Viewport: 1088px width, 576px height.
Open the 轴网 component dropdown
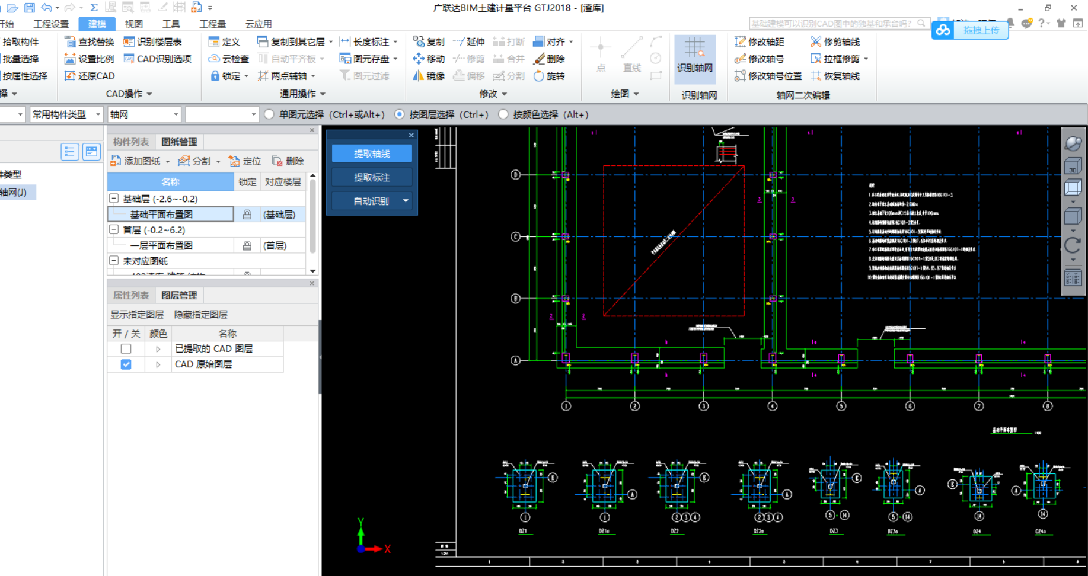tap(144, 114)
